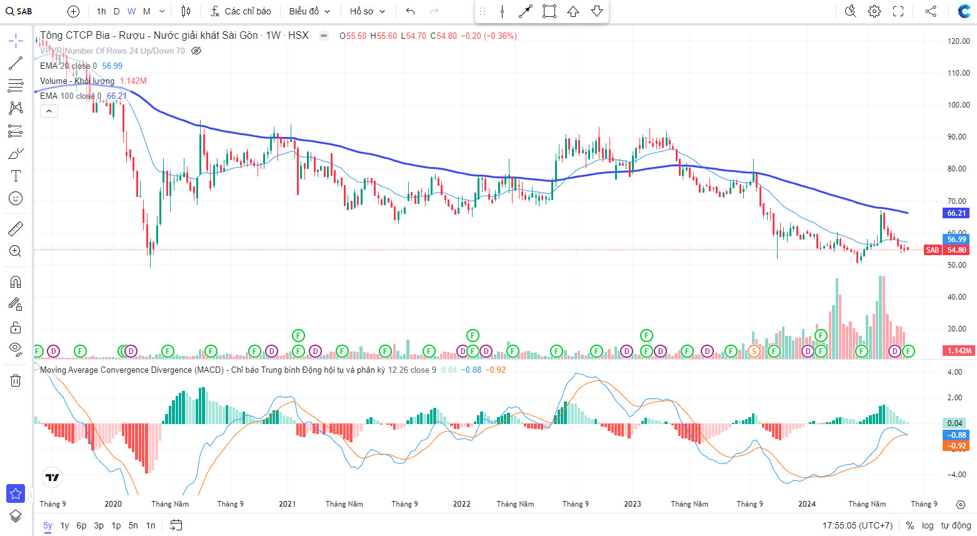Viewport: 977px width, 536px height.
Task: Grab the floating drawing toolbar handle
Action: pyautogui.click(x=483, y=11)
